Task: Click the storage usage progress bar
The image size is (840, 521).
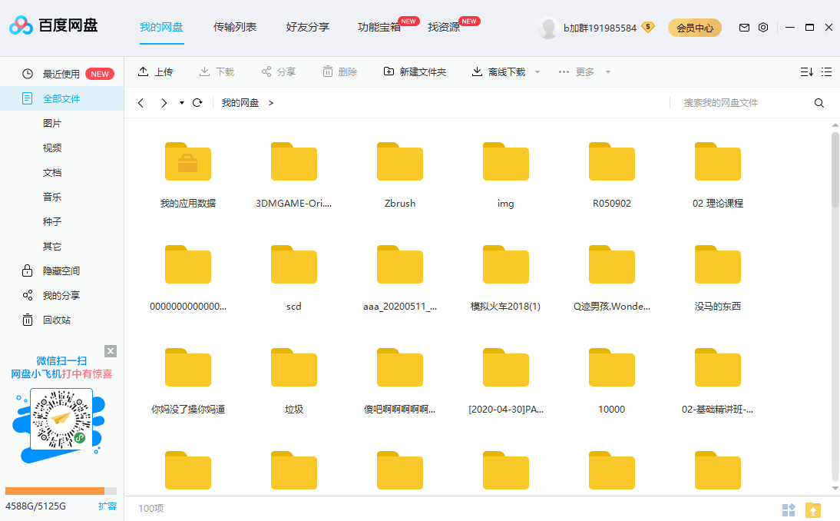Action: (x=61, y=491)
